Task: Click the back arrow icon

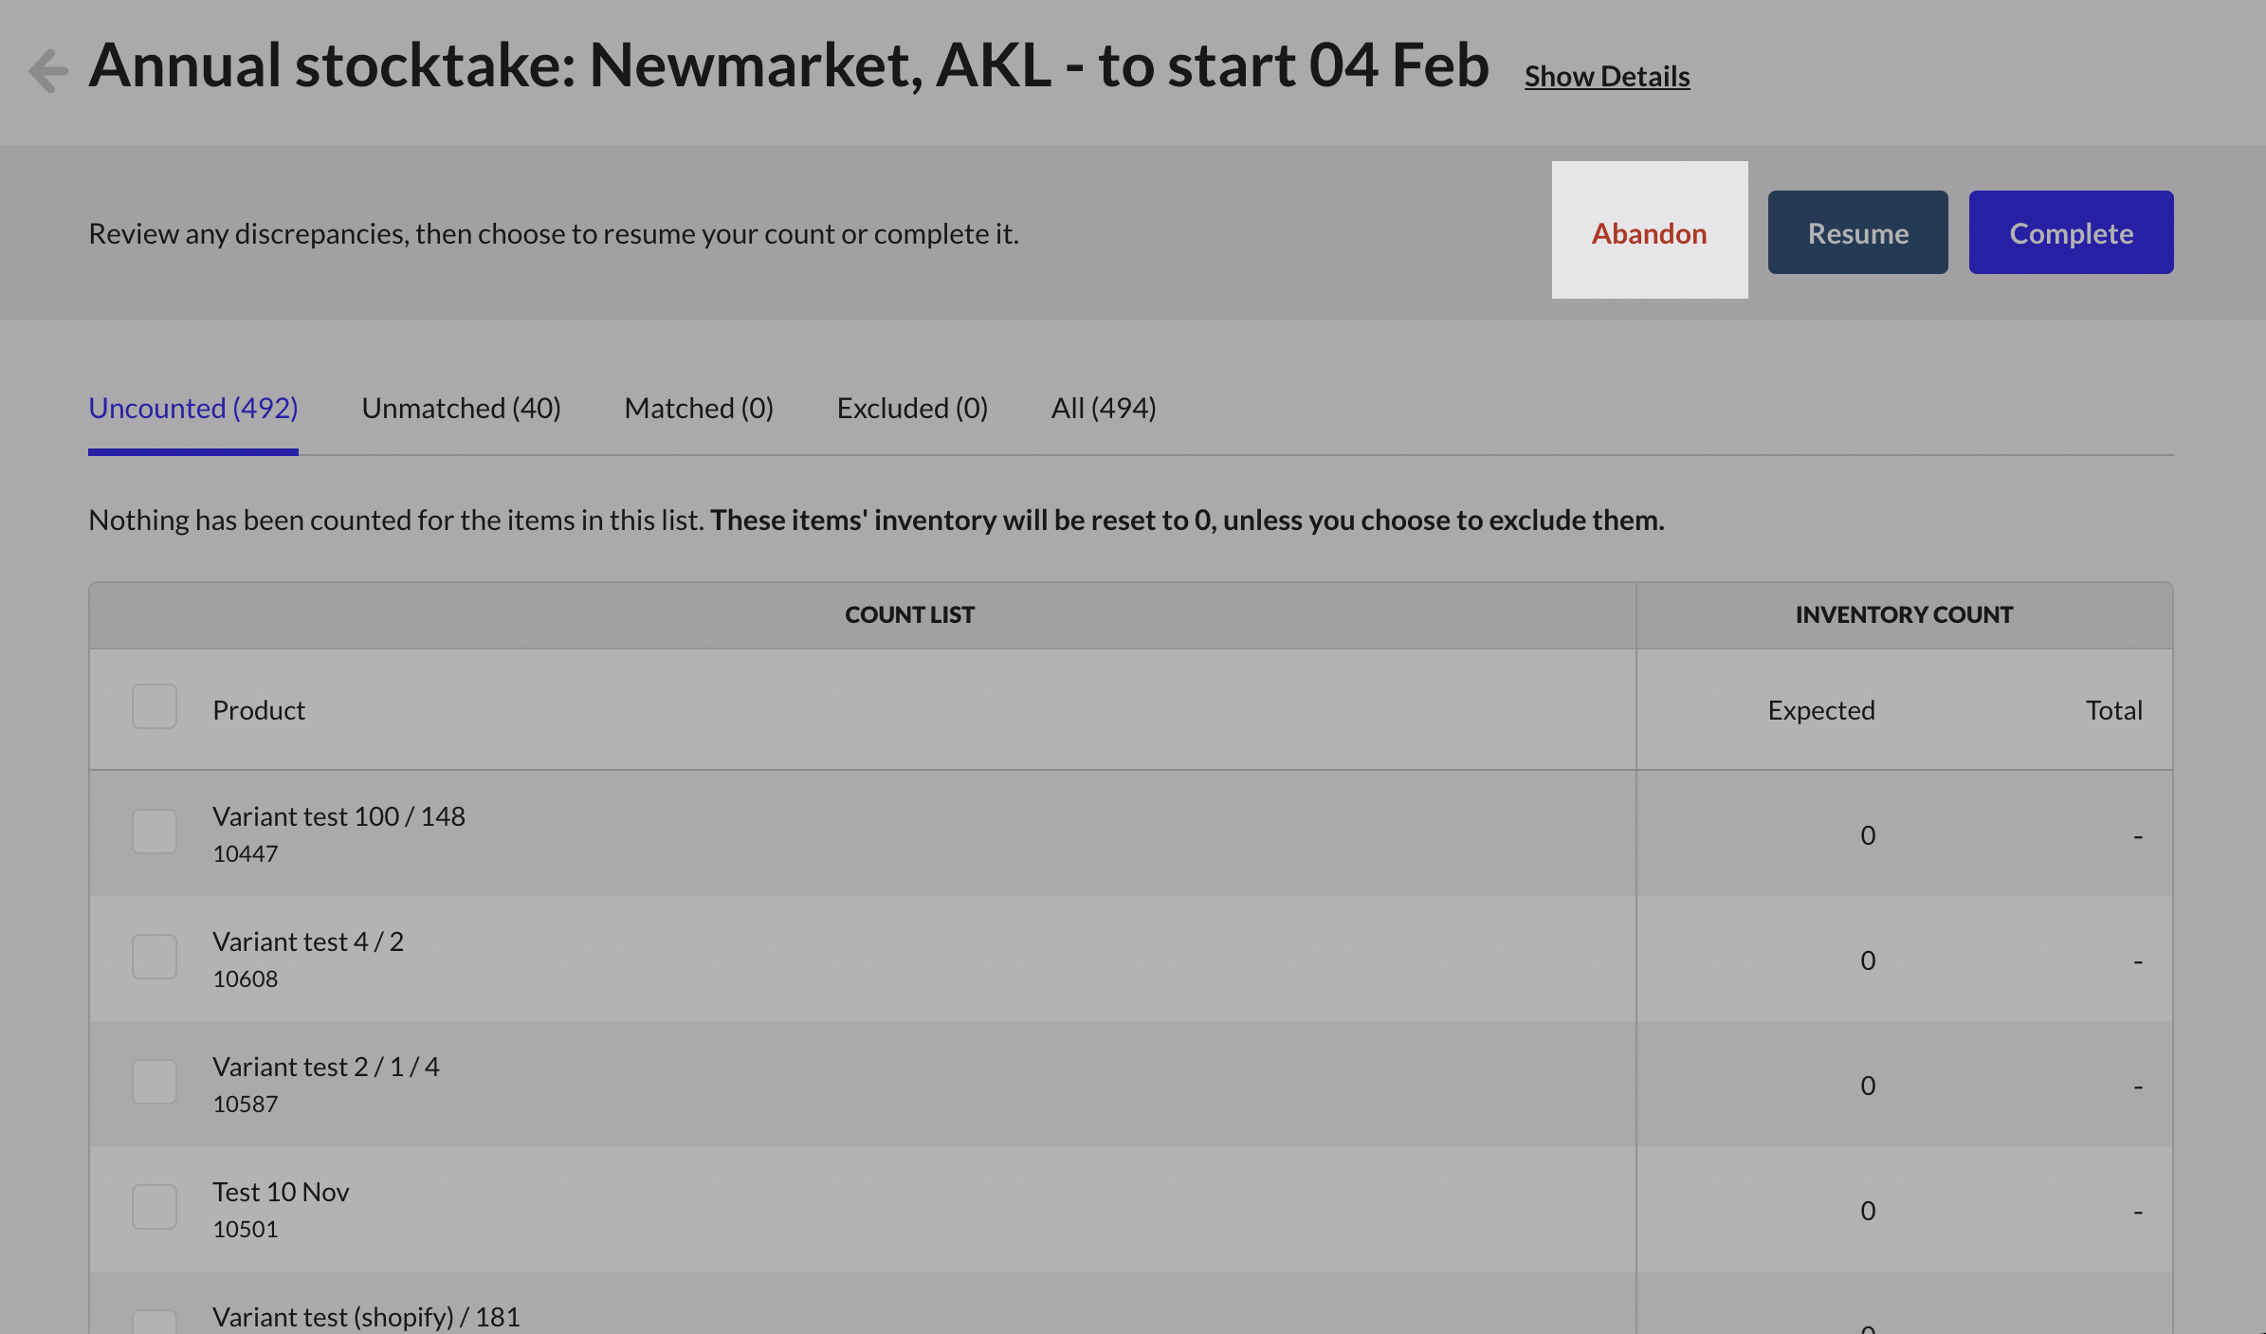Action: 48,70
